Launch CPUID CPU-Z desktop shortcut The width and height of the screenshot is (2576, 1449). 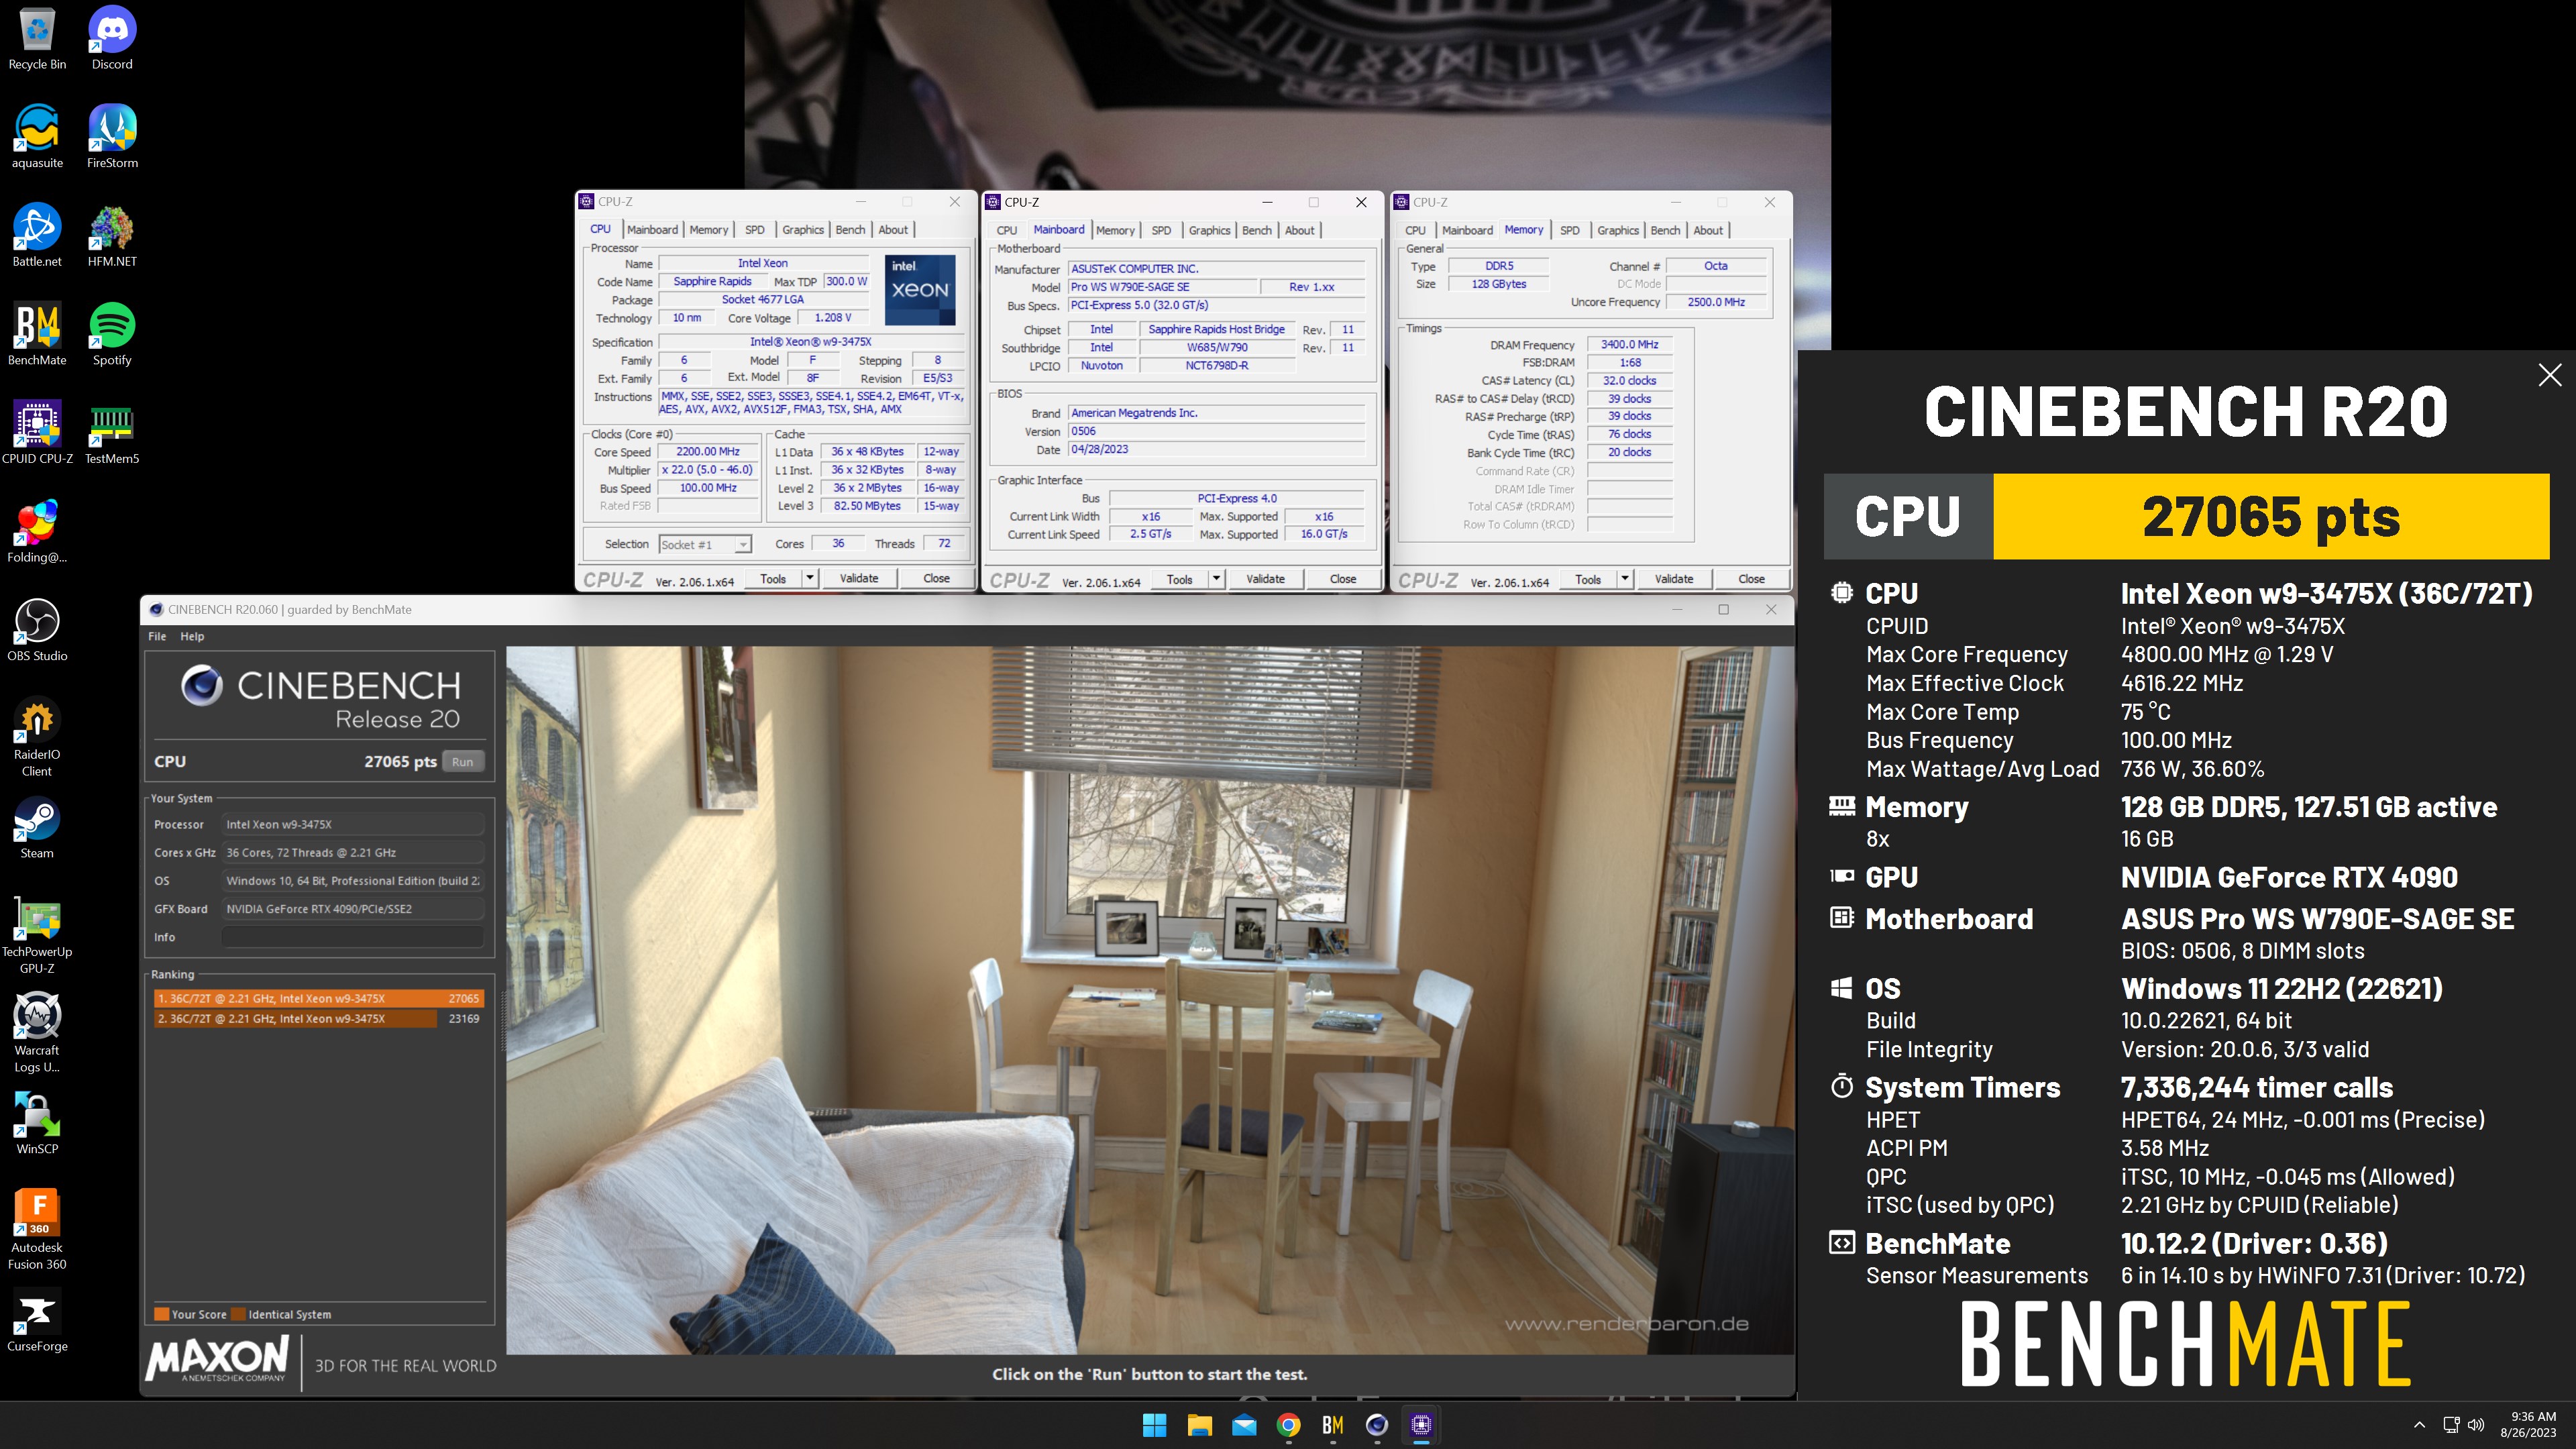37,432
